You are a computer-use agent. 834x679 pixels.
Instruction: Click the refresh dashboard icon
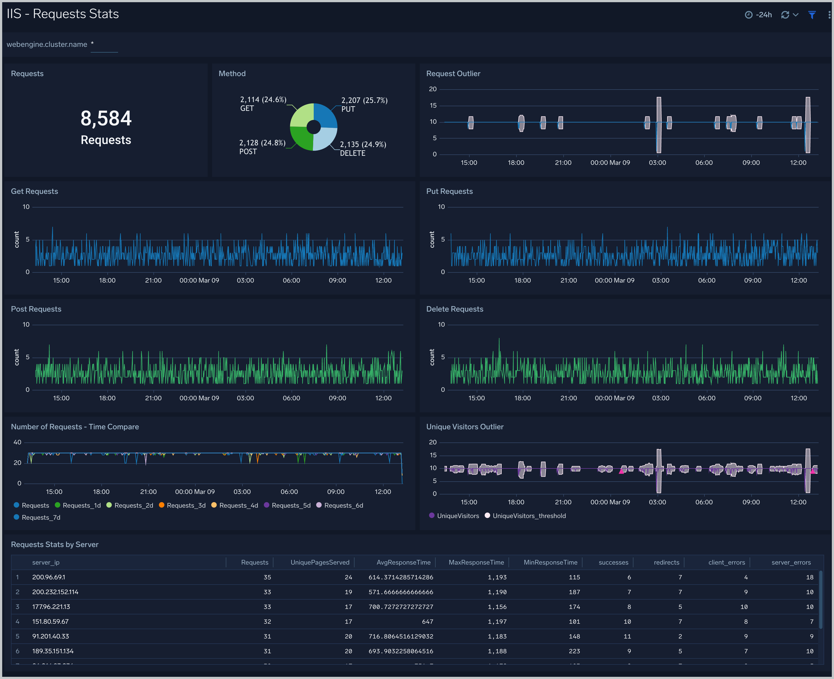(785, 15)
